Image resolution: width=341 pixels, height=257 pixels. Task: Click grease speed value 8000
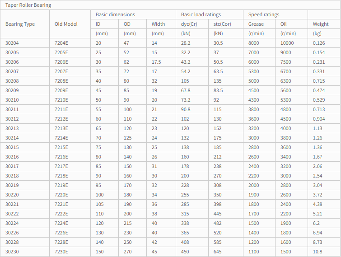(x=254, y=43)
